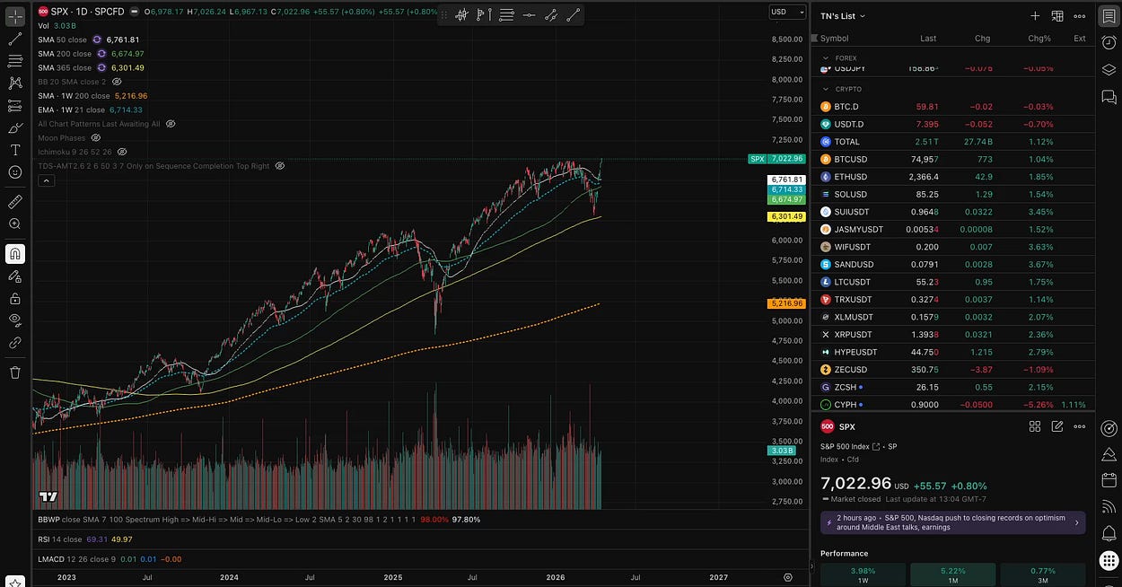Click the 1M performance tile showing 5.22%
The image size is (1122, 587).
952,574
